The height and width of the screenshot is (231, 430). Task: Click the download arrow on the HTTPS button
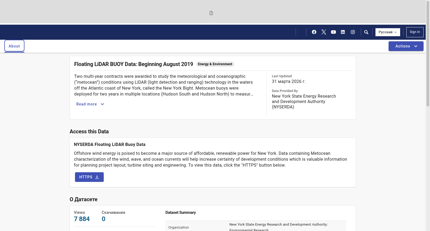tap(97, 177)
